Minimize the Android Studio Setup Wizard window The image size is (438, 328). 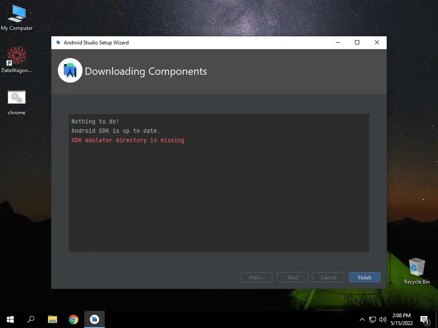(338, 42)
